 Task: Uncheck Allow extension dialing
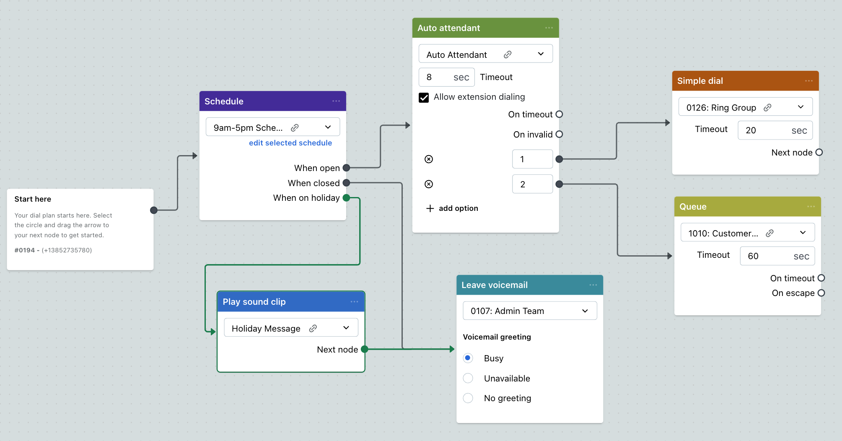424,97
